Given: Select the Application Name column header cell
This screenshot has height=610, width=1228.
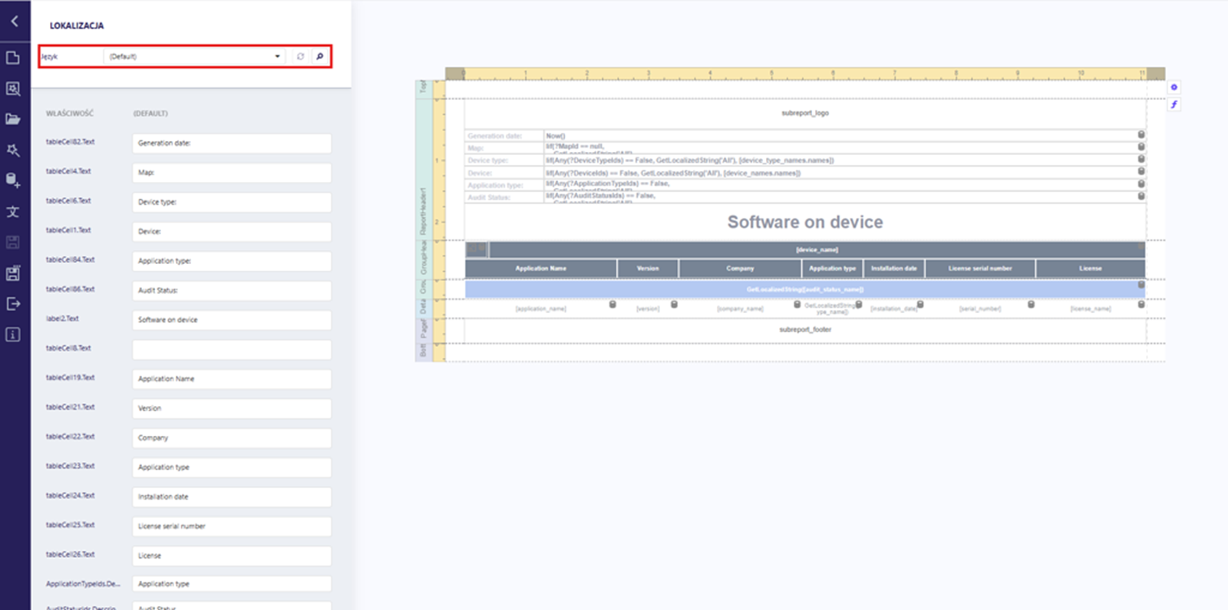Looking at the screenshot, I should point(540,269).
